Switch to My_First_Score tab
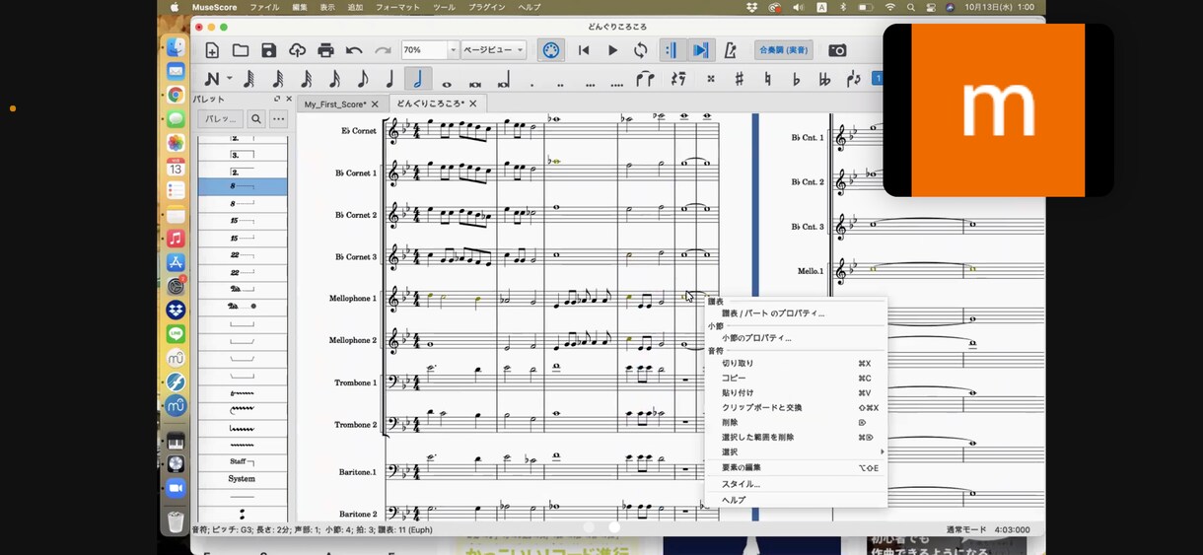Viewport: 1203px width, 555px height. click(335, 104)
